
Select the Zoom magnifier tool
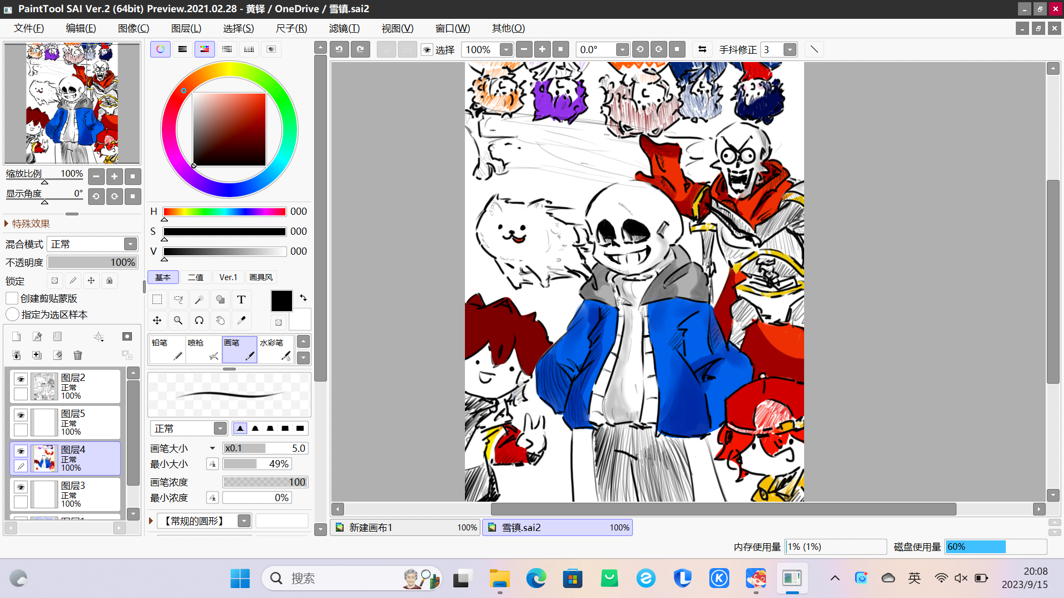(x=178, y=321)
